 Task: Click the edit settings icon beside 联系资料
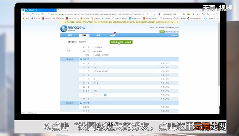pos(81,103)
